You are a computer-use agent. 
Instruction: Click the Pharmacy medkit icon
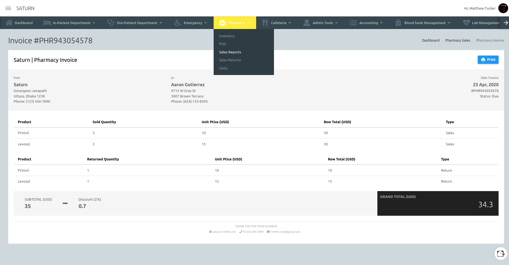(x=222, y=23)
